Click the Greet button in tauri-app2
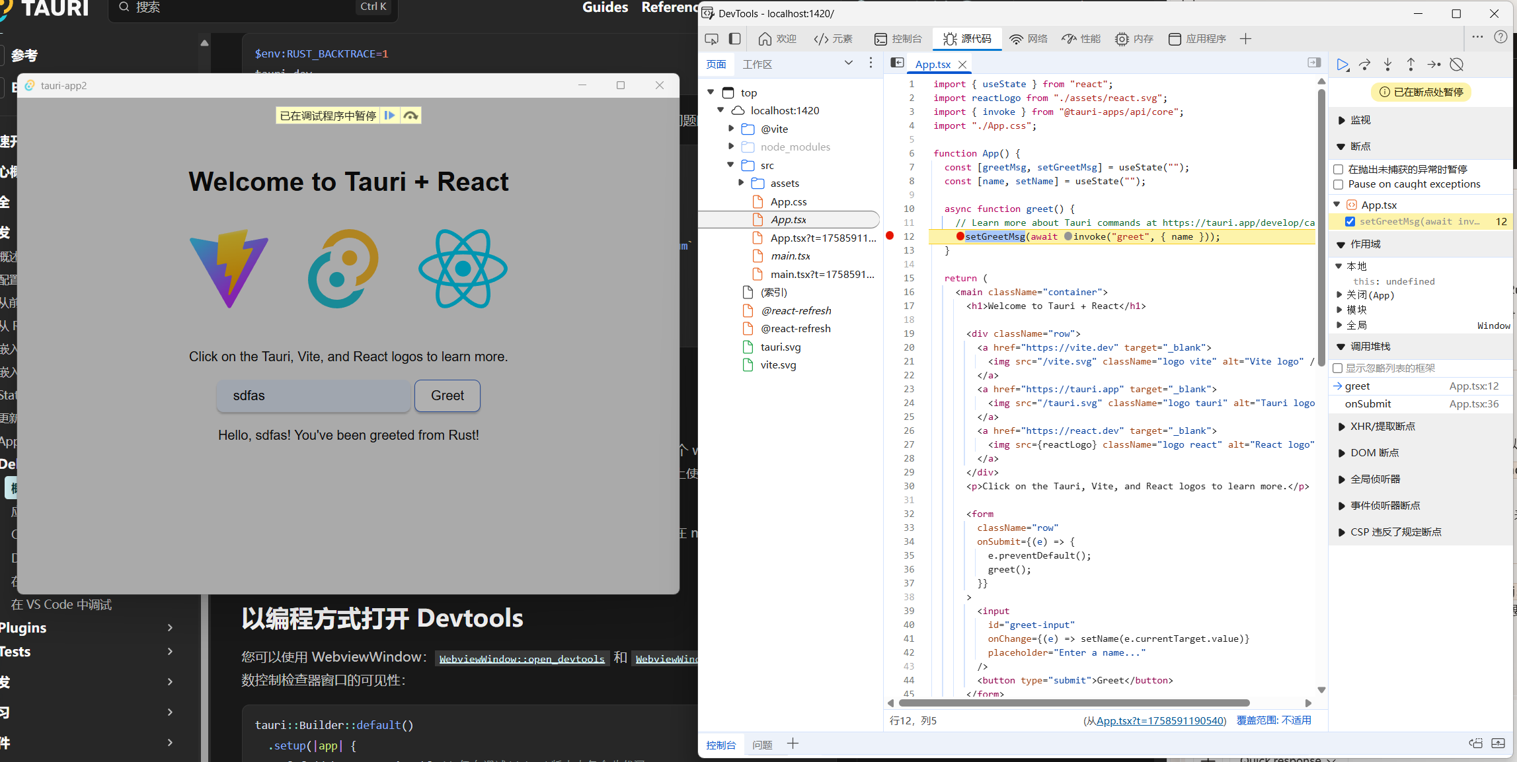This screenshot has width=1517, height=762. (447, 396)
